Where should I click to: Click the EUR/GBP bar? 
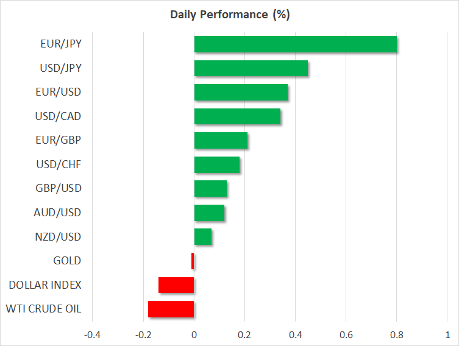pos(221,140)
